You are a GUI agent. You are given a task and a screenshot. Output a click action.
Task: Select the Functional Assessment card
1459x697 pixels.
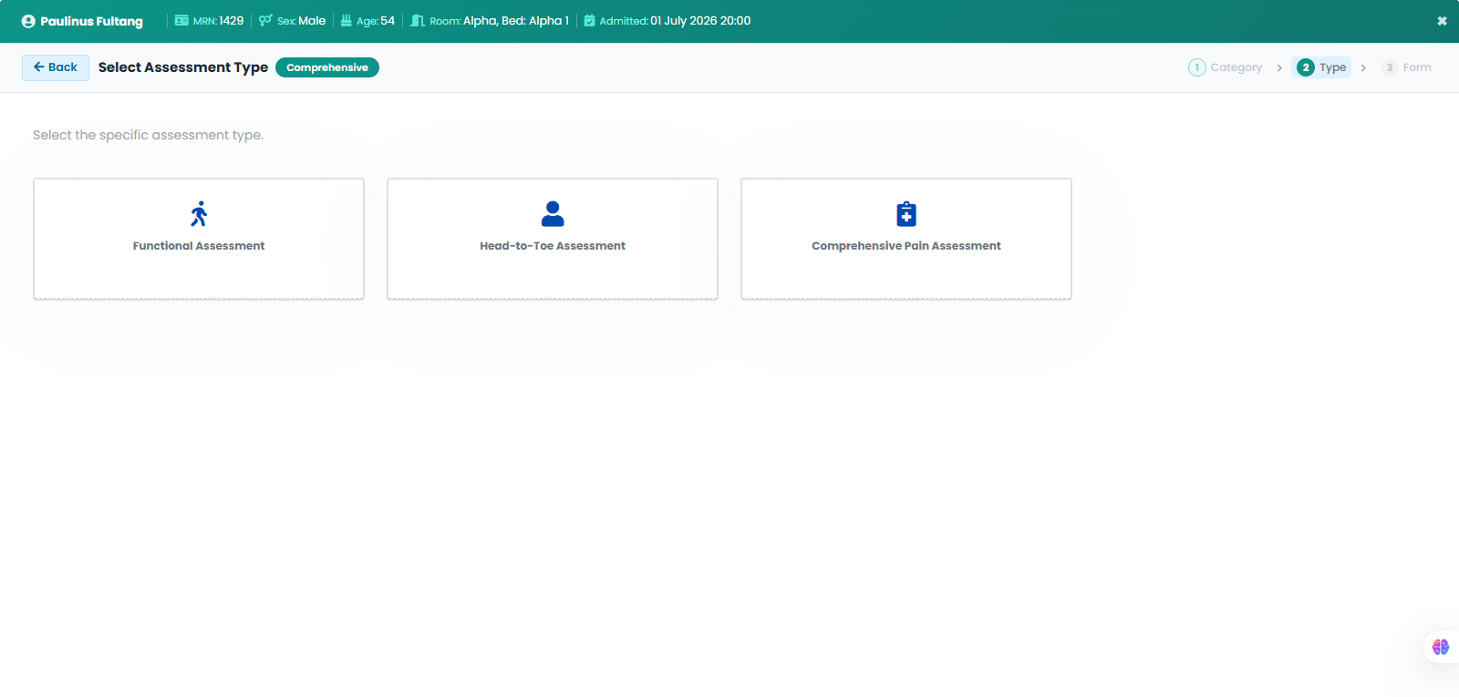point(199,239)
